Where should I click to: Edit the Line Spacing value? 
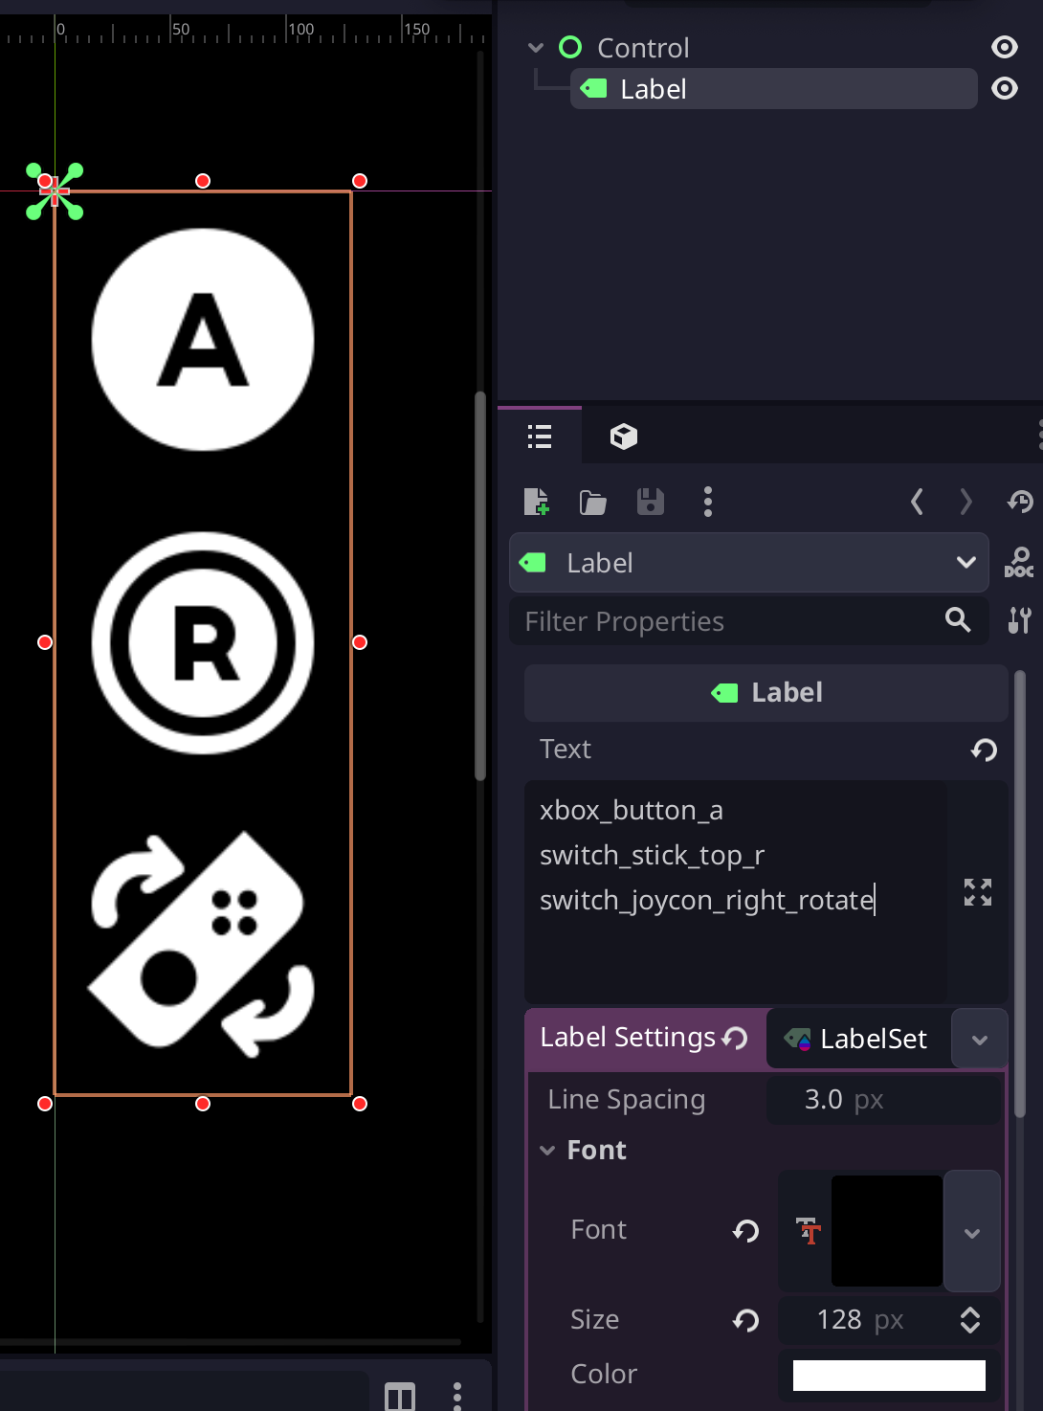(883, 1099)
